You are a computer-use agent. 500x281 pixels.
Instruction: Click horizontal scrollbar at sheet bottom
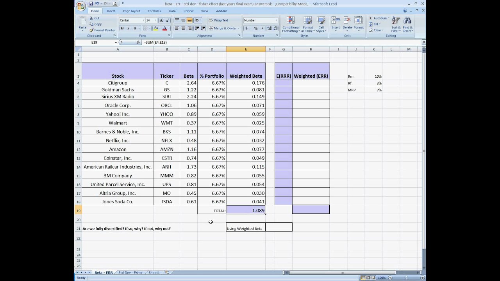[342, 272]
